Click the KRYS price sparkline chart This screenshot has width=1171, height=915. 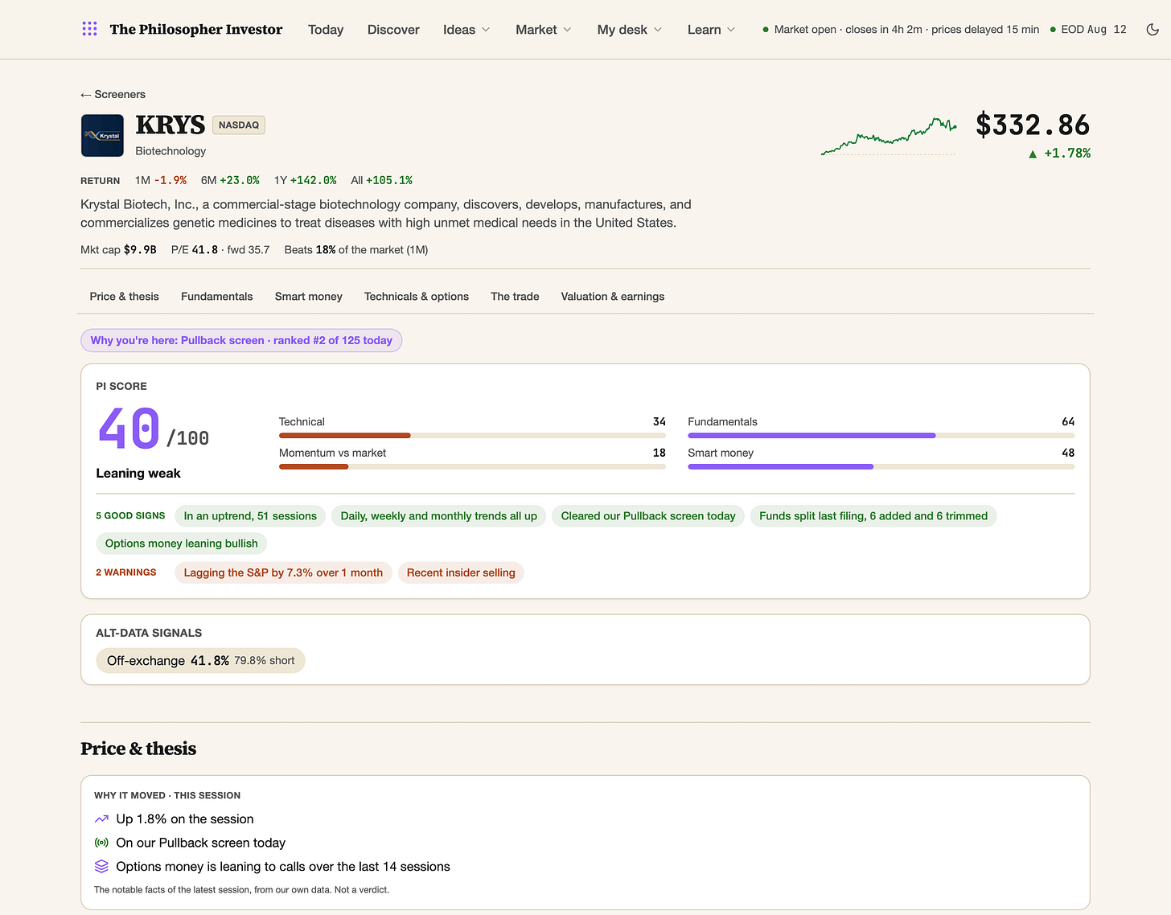(889, 136)
